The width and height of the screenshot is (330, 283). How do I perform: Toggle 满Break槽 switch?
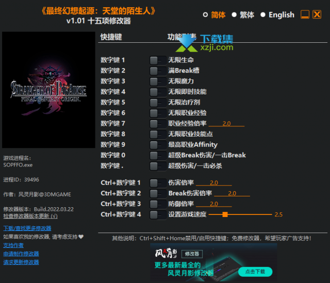(x=158, y=71)
